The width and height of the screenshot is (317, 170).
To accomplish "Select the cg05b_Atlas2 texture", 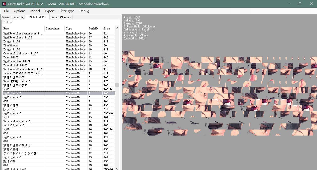I will coord(58,137).
